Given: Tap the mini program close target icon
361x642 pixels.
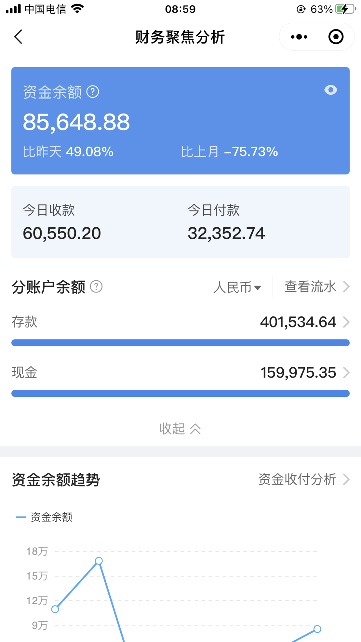Looking at the screenshot, I should click(x=336, y=37).
